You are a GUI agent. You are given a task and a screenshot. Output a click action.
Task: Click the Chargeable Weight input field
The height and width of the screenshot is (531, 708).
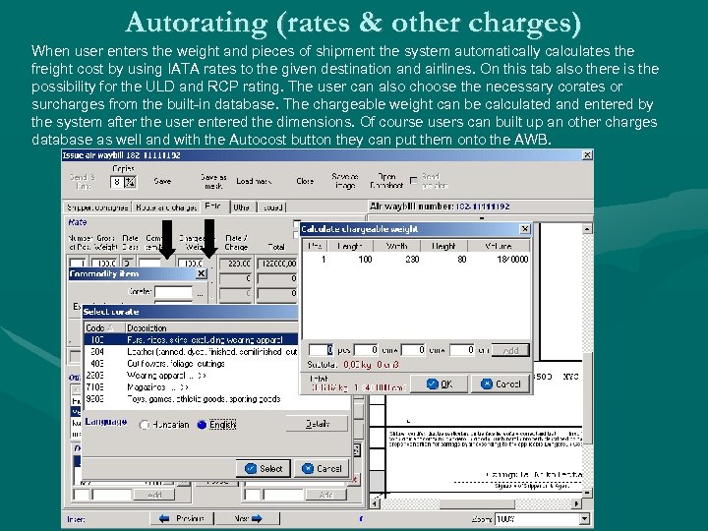[192, 263]
